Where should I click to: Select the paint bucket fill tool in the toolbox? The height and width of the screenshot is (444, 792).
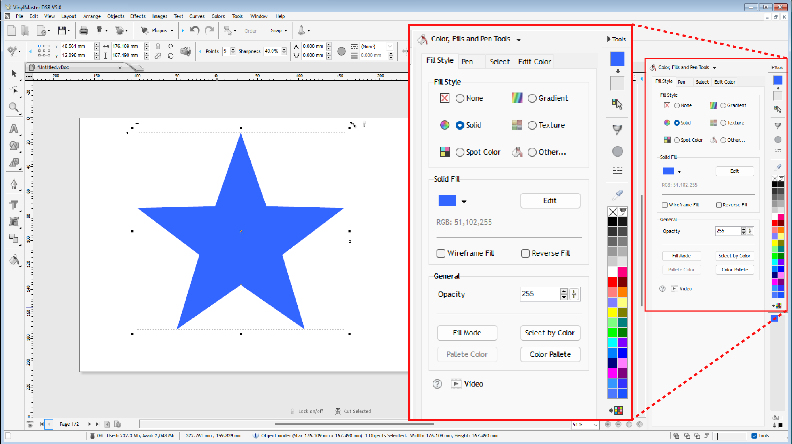click(14, 260)
